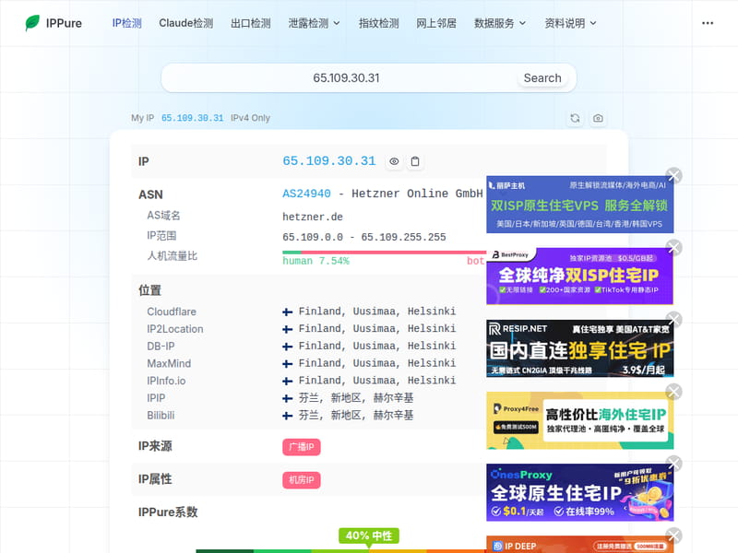The image size is (738, 553).
Task: Toggle the eye icon to hide the IP
Action: 394,161
